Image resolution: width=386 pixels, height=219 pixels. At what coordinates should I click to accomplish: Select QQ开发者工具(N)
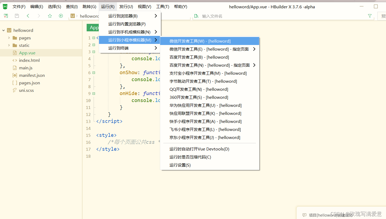tap(209, 89)
